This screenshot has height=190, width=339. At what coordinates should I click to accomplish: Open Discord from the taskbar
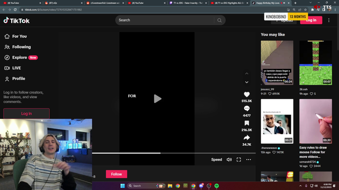click(x=201, y=186)
